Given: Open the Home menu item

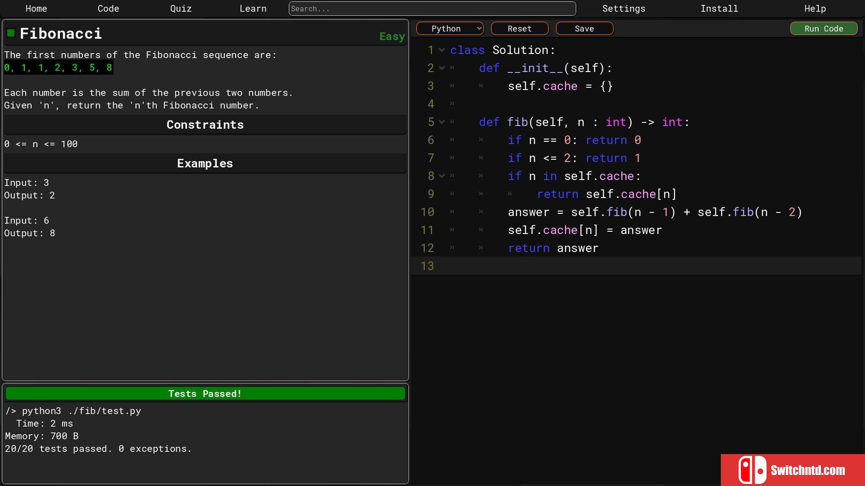Looking at the screenshot, I should pyautogui.click(x=36, y=9).
